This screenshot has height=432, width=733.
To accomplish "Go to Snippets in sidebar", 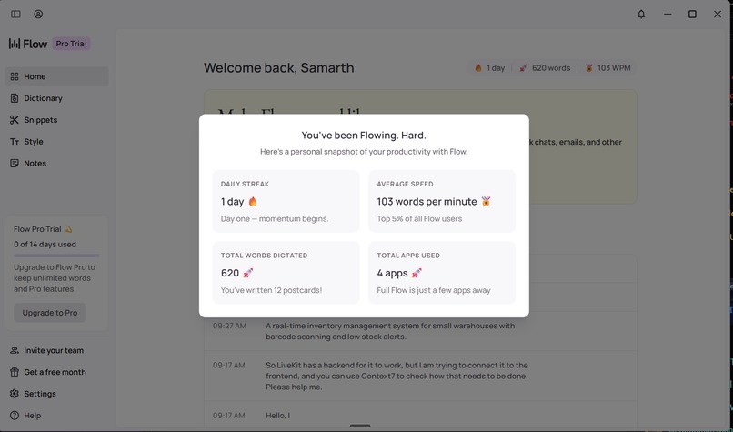I will [x=40, y=120].
